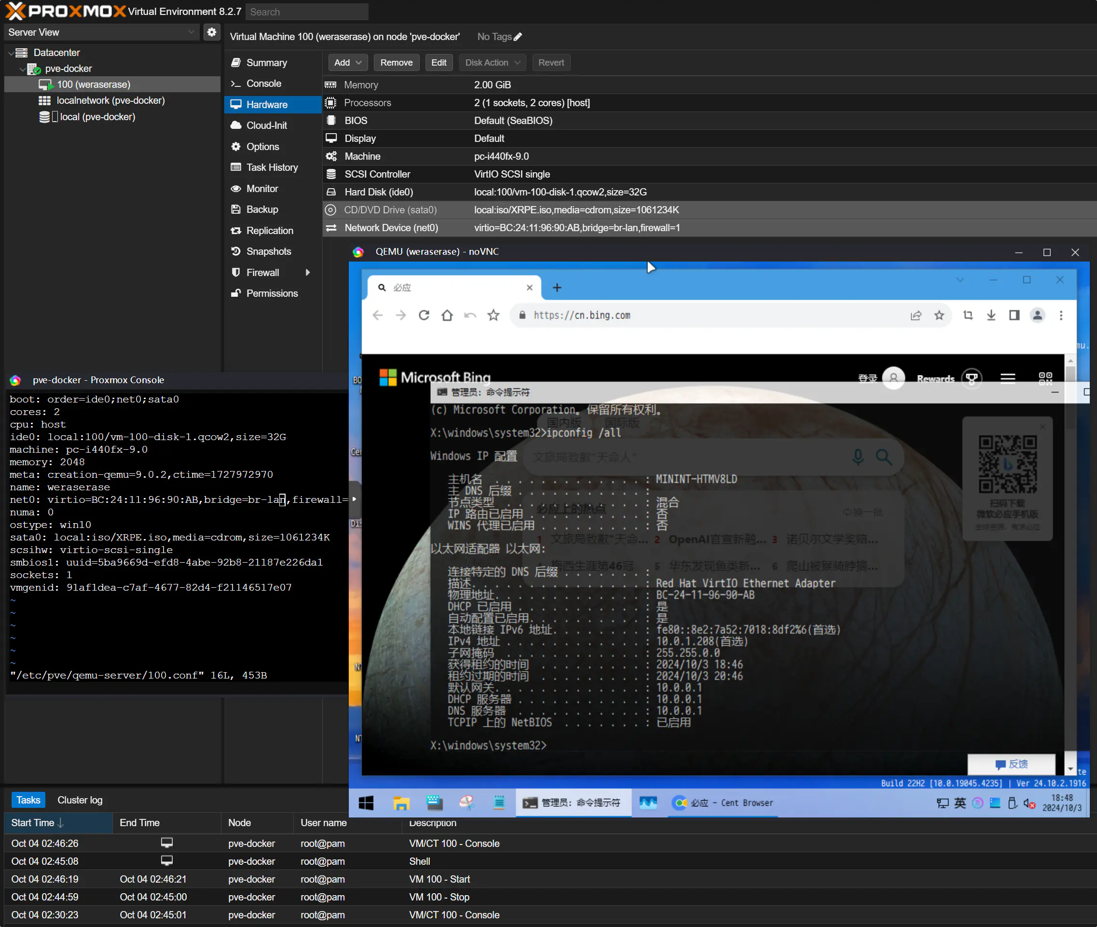
Task: Edit tags with the pencil icon
Action: 518,37
